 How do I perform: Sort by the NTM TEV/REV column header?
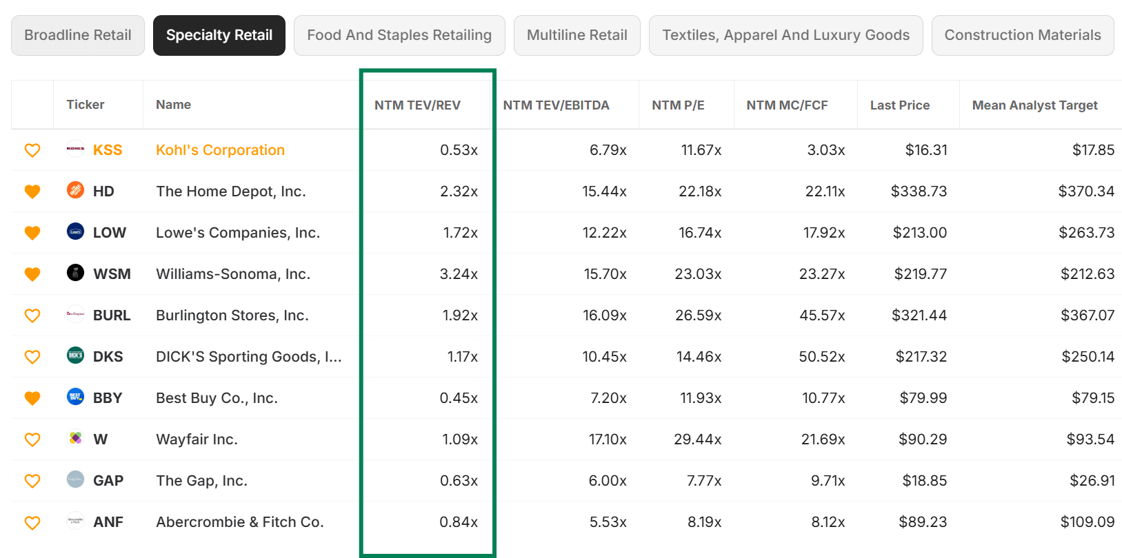click(x=417, y=105)
